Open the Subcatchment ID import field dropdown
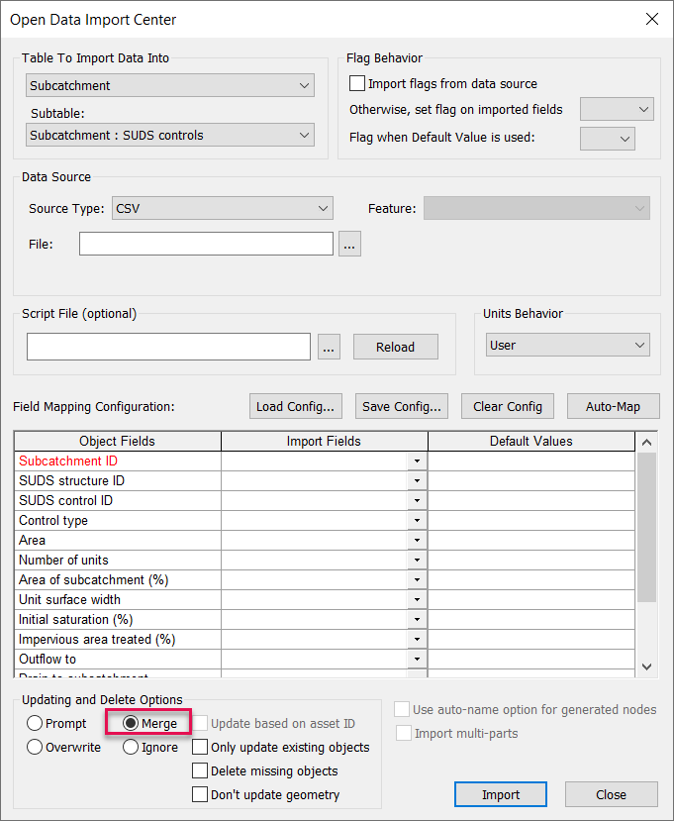This screenshot has width=674, height=821. pos(417,461)
